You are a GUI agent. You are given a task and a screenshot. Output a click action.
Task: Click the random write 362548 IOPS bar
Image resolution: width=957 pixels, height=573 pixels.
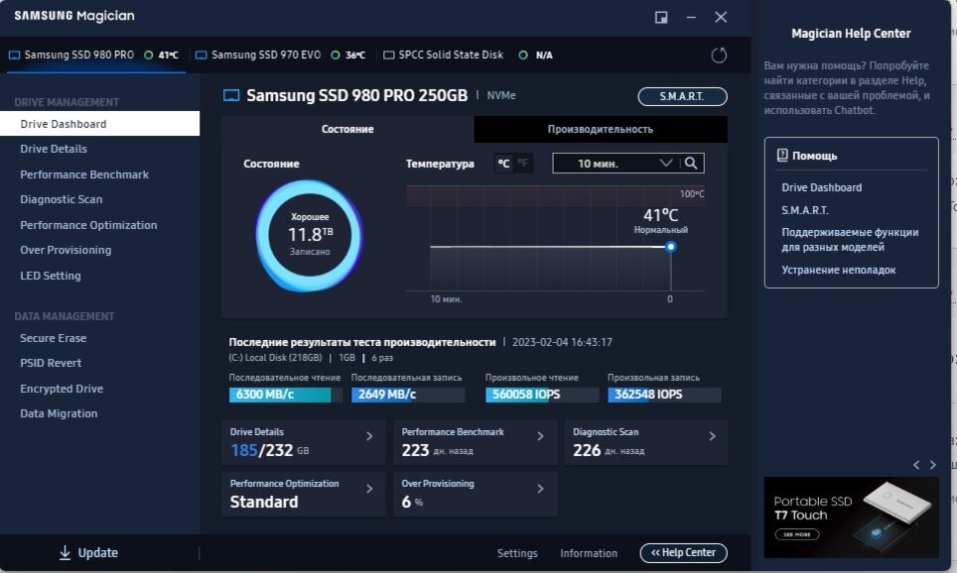point(664,395)
